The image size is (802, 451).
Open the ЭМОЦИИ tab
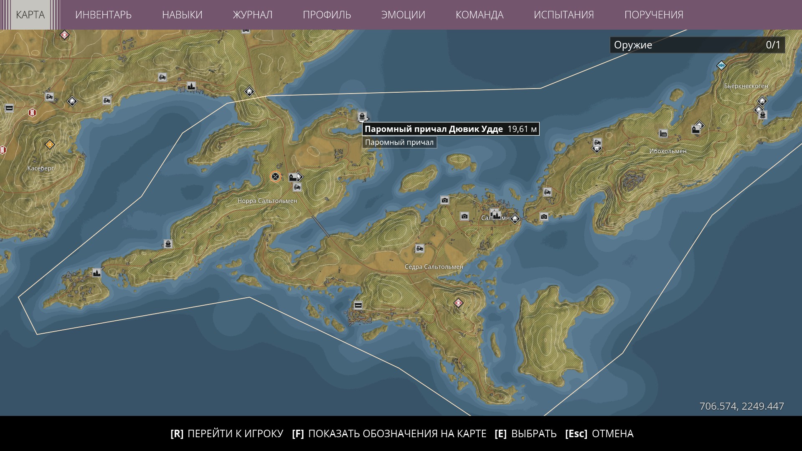403,15
